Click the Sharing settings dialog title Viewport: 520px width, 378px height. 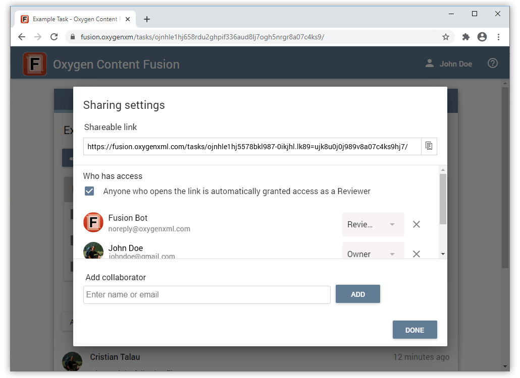coord(124,105)
